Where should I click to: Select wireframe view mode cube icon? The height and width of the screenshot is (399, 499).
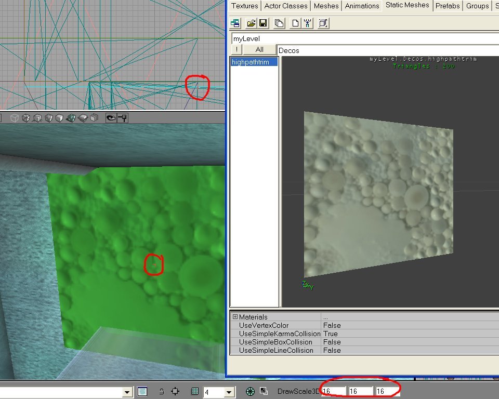point(15,118)
